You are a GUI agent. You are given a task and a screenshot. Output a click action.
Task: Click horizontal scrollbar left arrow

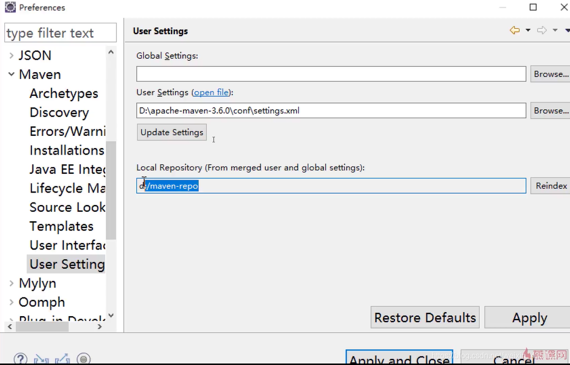10,327
